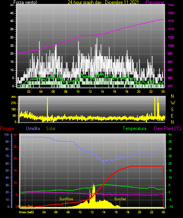Click the 30 wind speed axis value
Screen dimensions: 183x218
12,37
